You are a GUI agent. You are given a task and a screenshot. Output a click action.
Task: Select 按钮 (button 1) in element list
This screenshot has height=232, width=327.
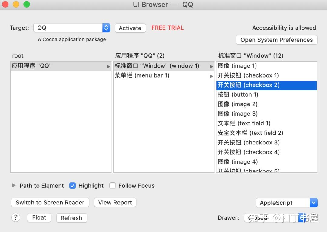238,94
